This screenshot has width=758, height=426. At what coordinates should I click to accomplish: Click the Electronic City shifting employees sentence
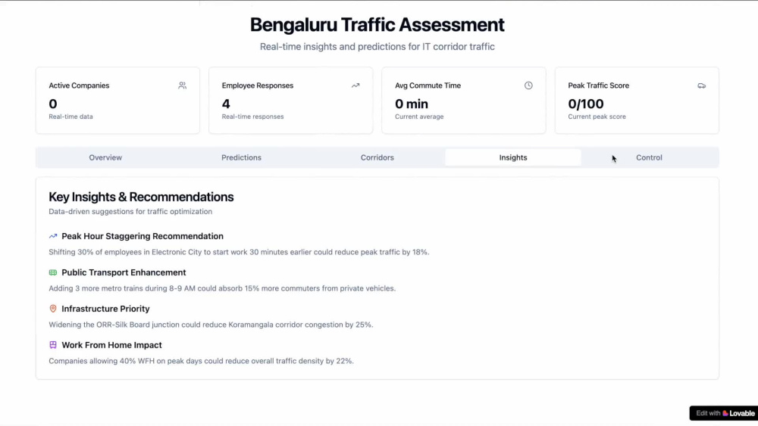click(239, 252)
